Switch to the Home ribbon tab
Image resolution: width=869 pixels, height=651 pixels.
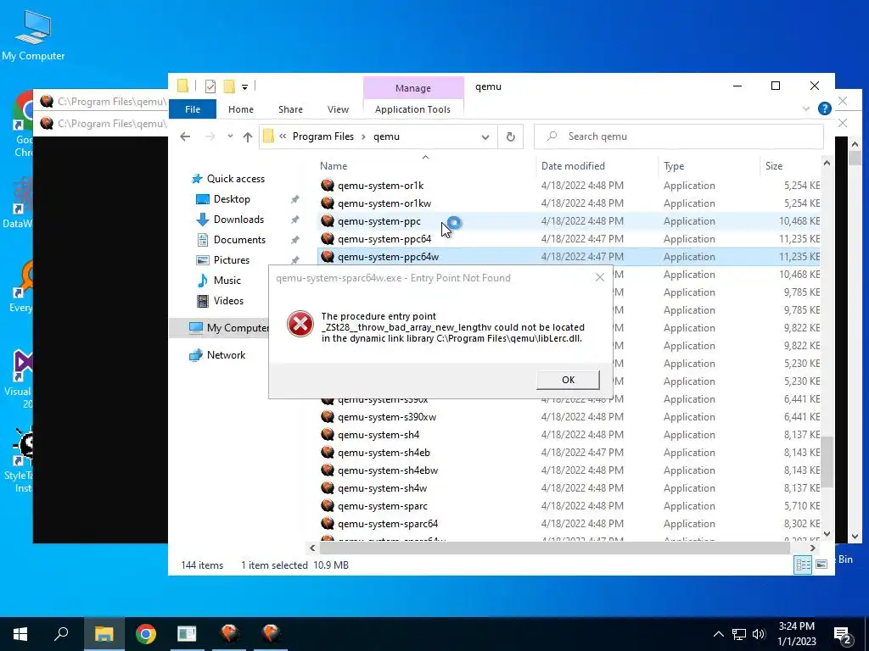(x=240, y=109)
